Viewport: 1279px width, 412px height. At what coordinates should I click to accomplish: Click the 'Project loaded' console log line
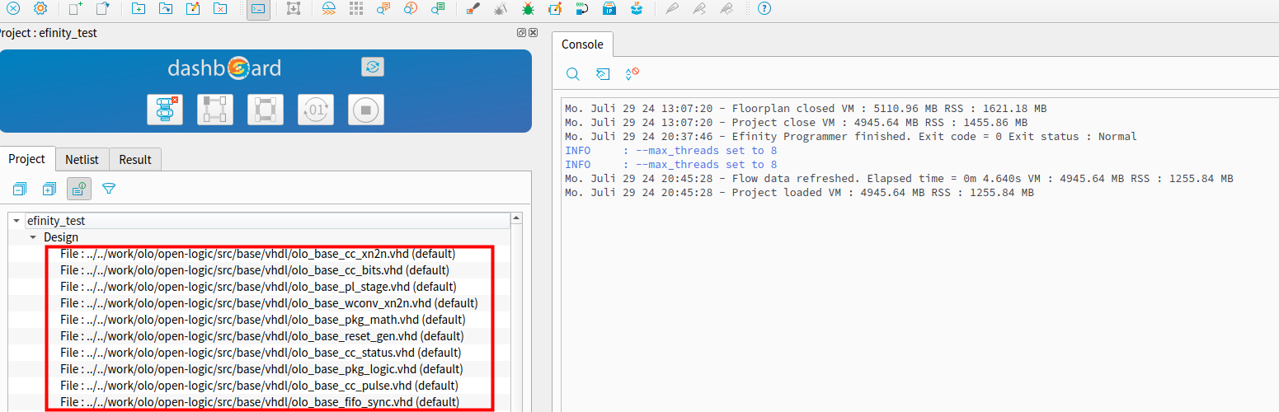[x=799, y=193]
